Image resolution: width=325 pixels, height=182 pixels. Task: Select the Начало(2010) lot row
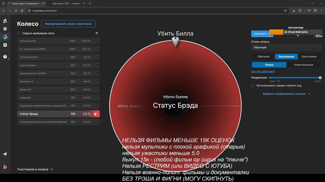point(58,57)
